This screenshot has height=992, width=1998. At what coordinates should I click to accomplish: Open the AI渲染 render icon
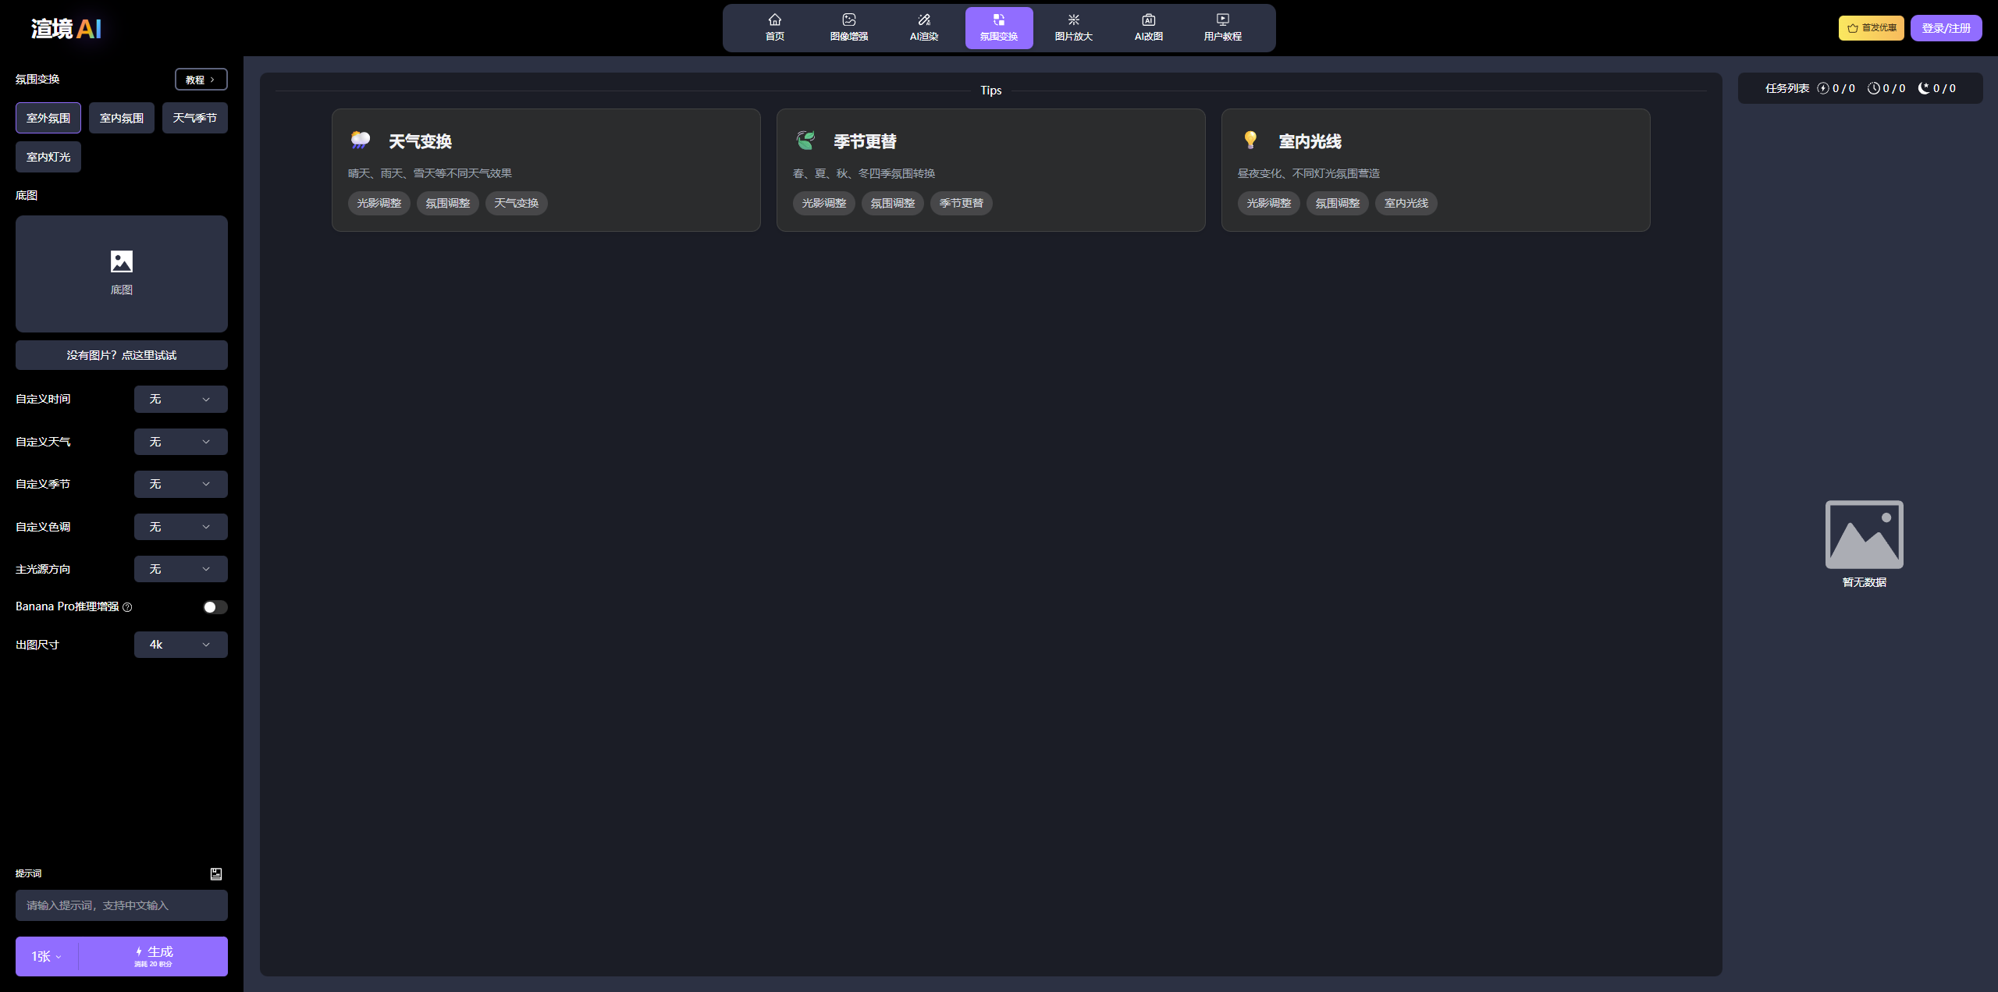[x=923, y=20]
